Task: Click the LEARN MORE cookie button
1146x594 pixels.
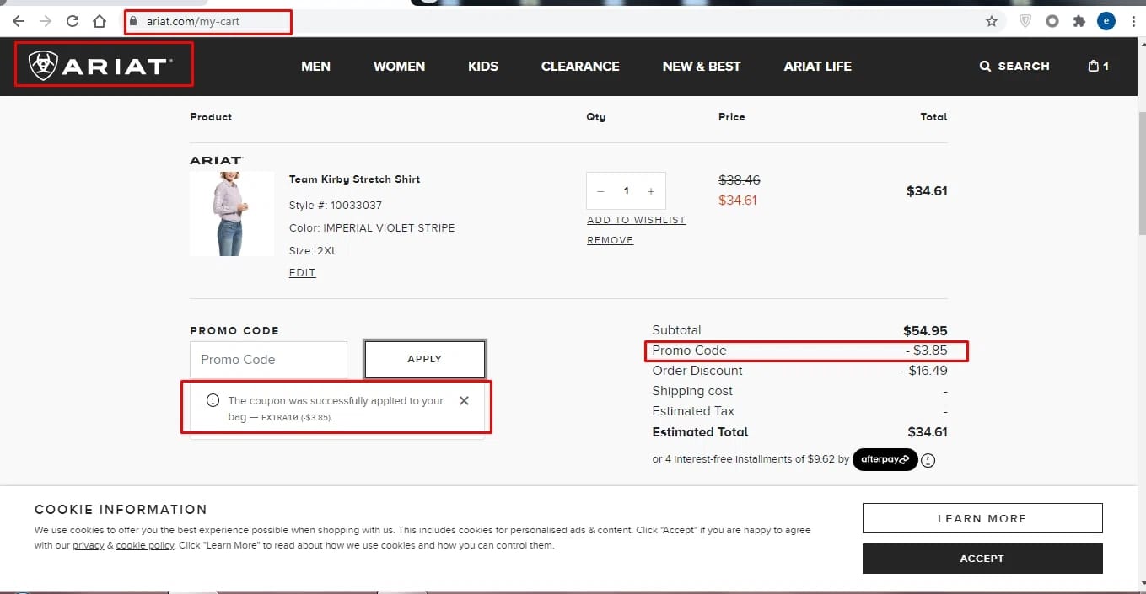Action: [x=982, y=518]
